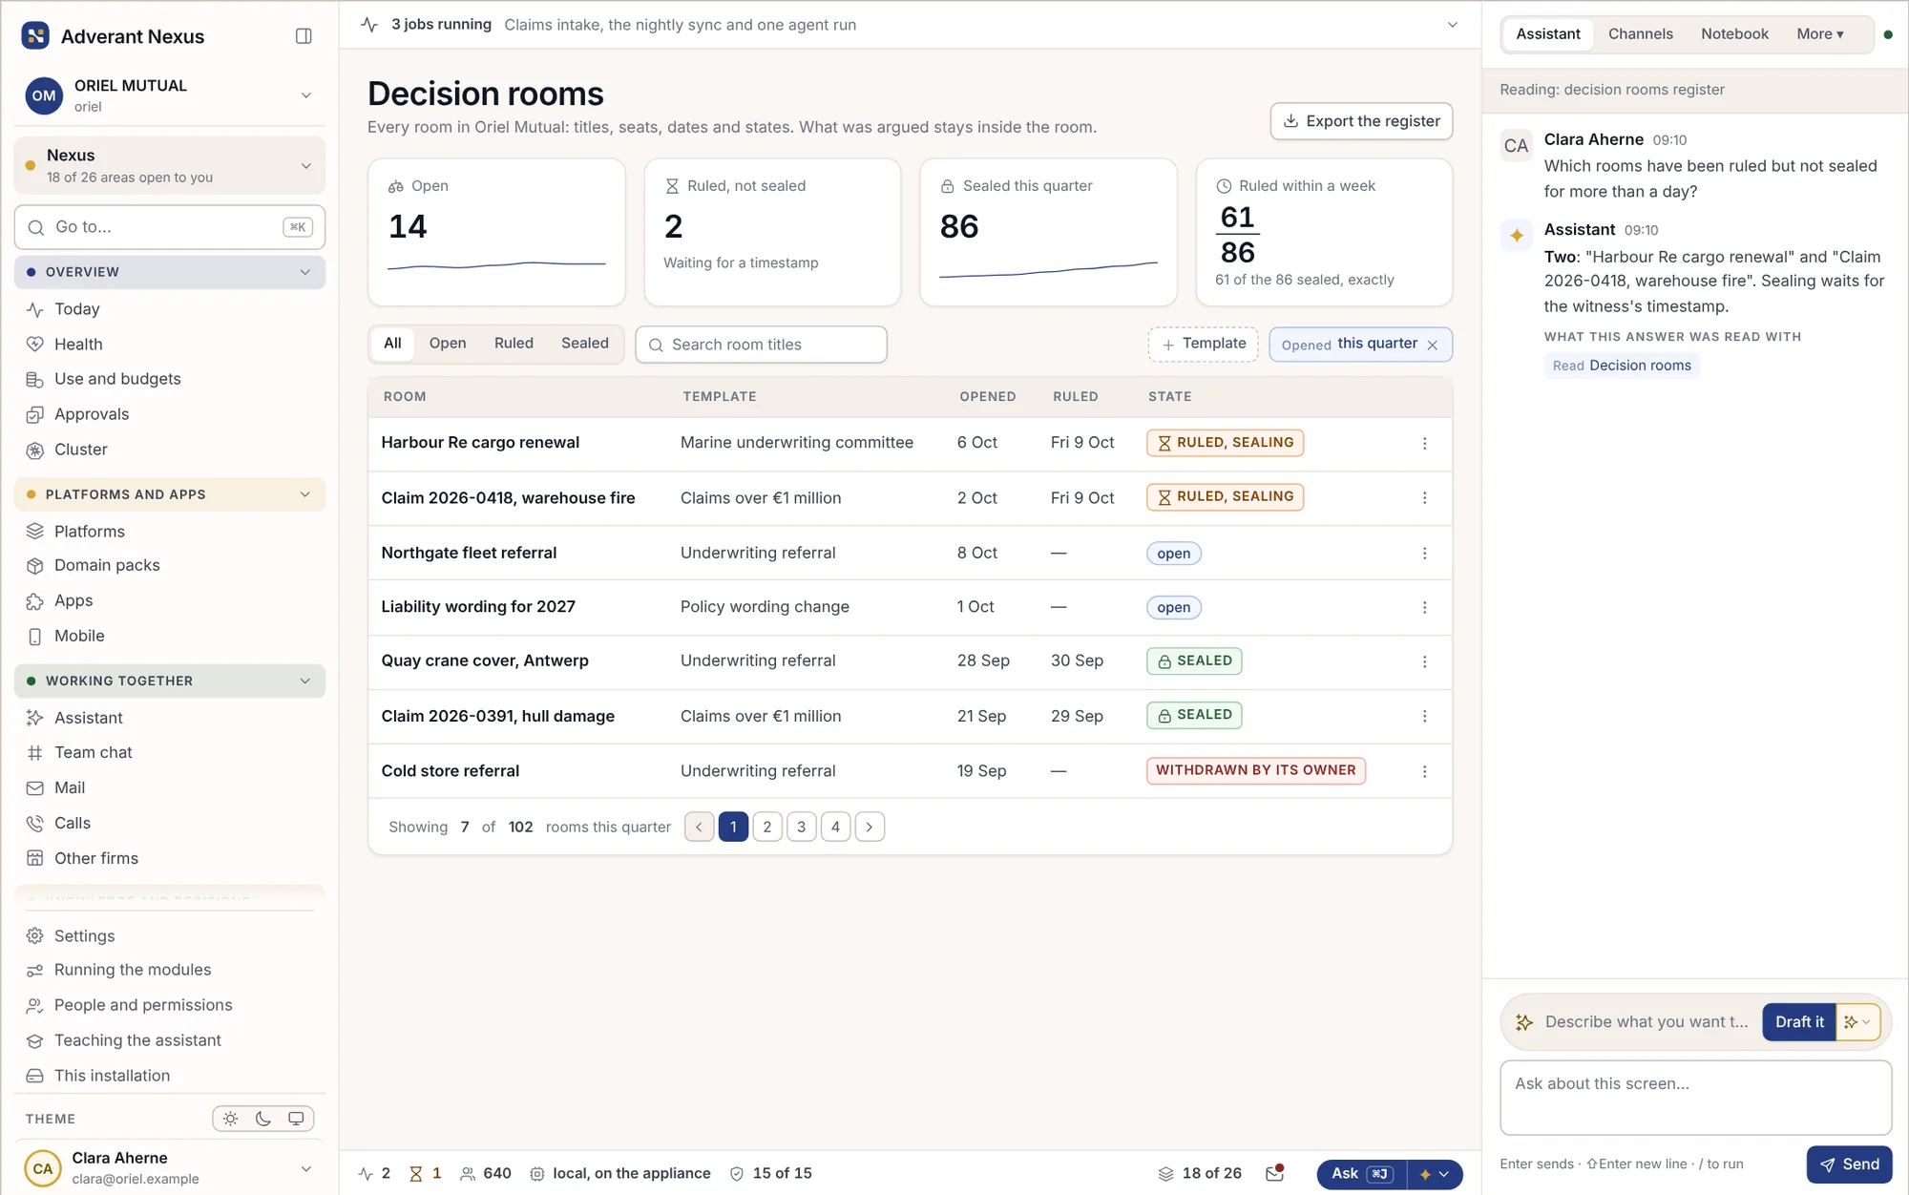Screen dimensions: 1909x1195
Task: Open row menu for Harbour Re cargo renewal
Action: pyautogui.click(x=1424, y=444)
